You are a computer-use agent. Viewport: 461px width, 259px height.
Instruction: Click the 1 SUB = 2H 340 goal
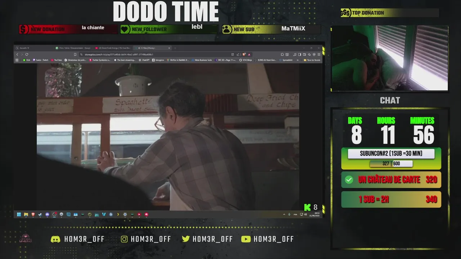coord(391,199)
